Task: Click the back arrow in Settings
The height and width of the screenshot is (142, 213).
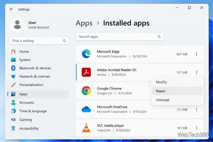Action: point(11,9)
